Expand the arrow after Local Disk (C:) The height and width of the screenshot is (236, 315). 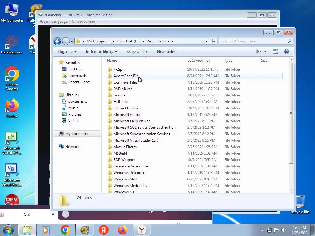pos(143,41)
